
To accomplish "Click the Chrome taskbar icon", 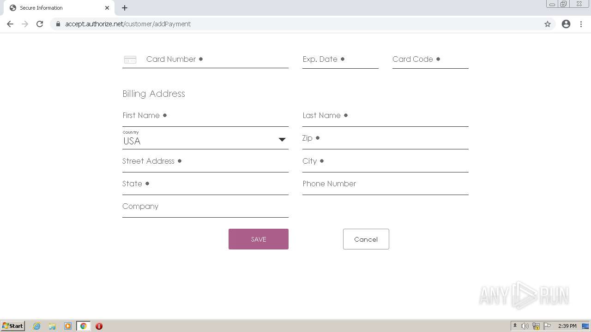I will (x=84, y=326).
